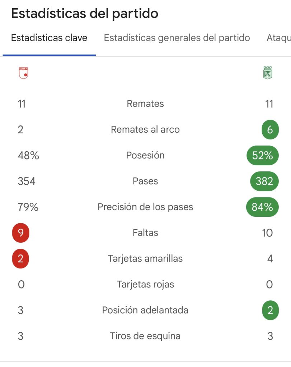Click the Tarjetas amarillas label

click(x=145, y=259)
